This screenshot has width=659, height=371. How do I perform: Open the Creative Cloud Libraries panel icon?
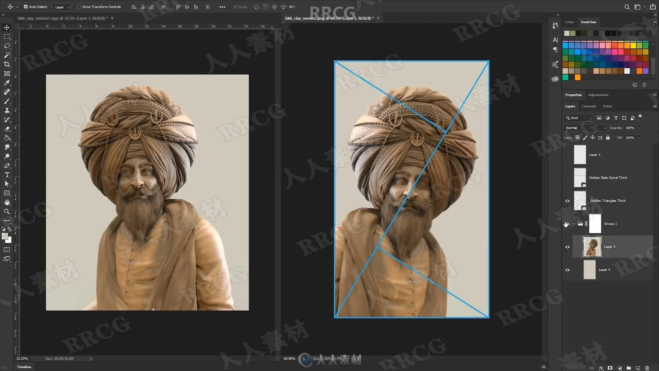555,79
